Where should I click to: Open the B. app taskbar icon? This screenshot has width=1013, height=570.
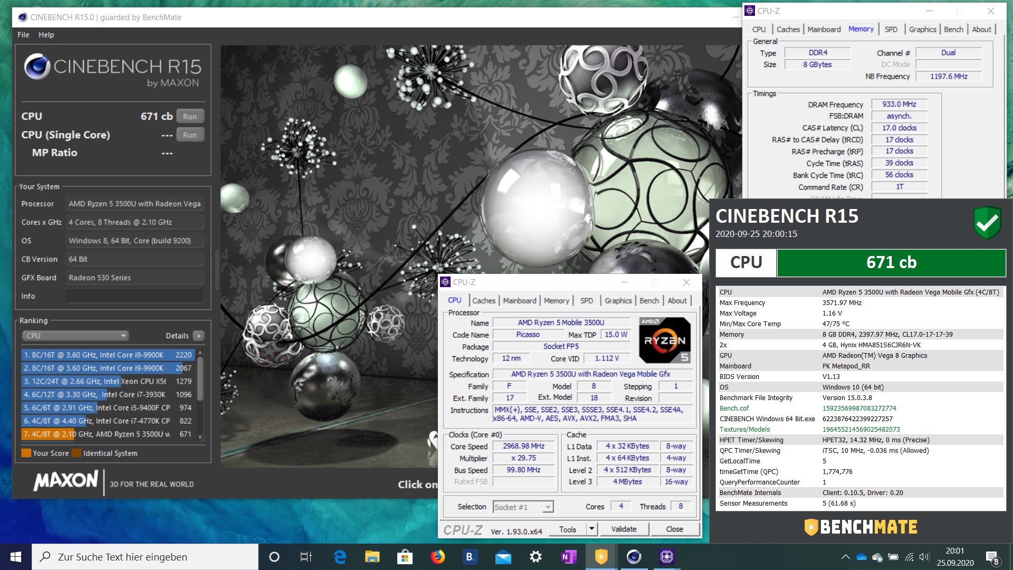[470, 557]
